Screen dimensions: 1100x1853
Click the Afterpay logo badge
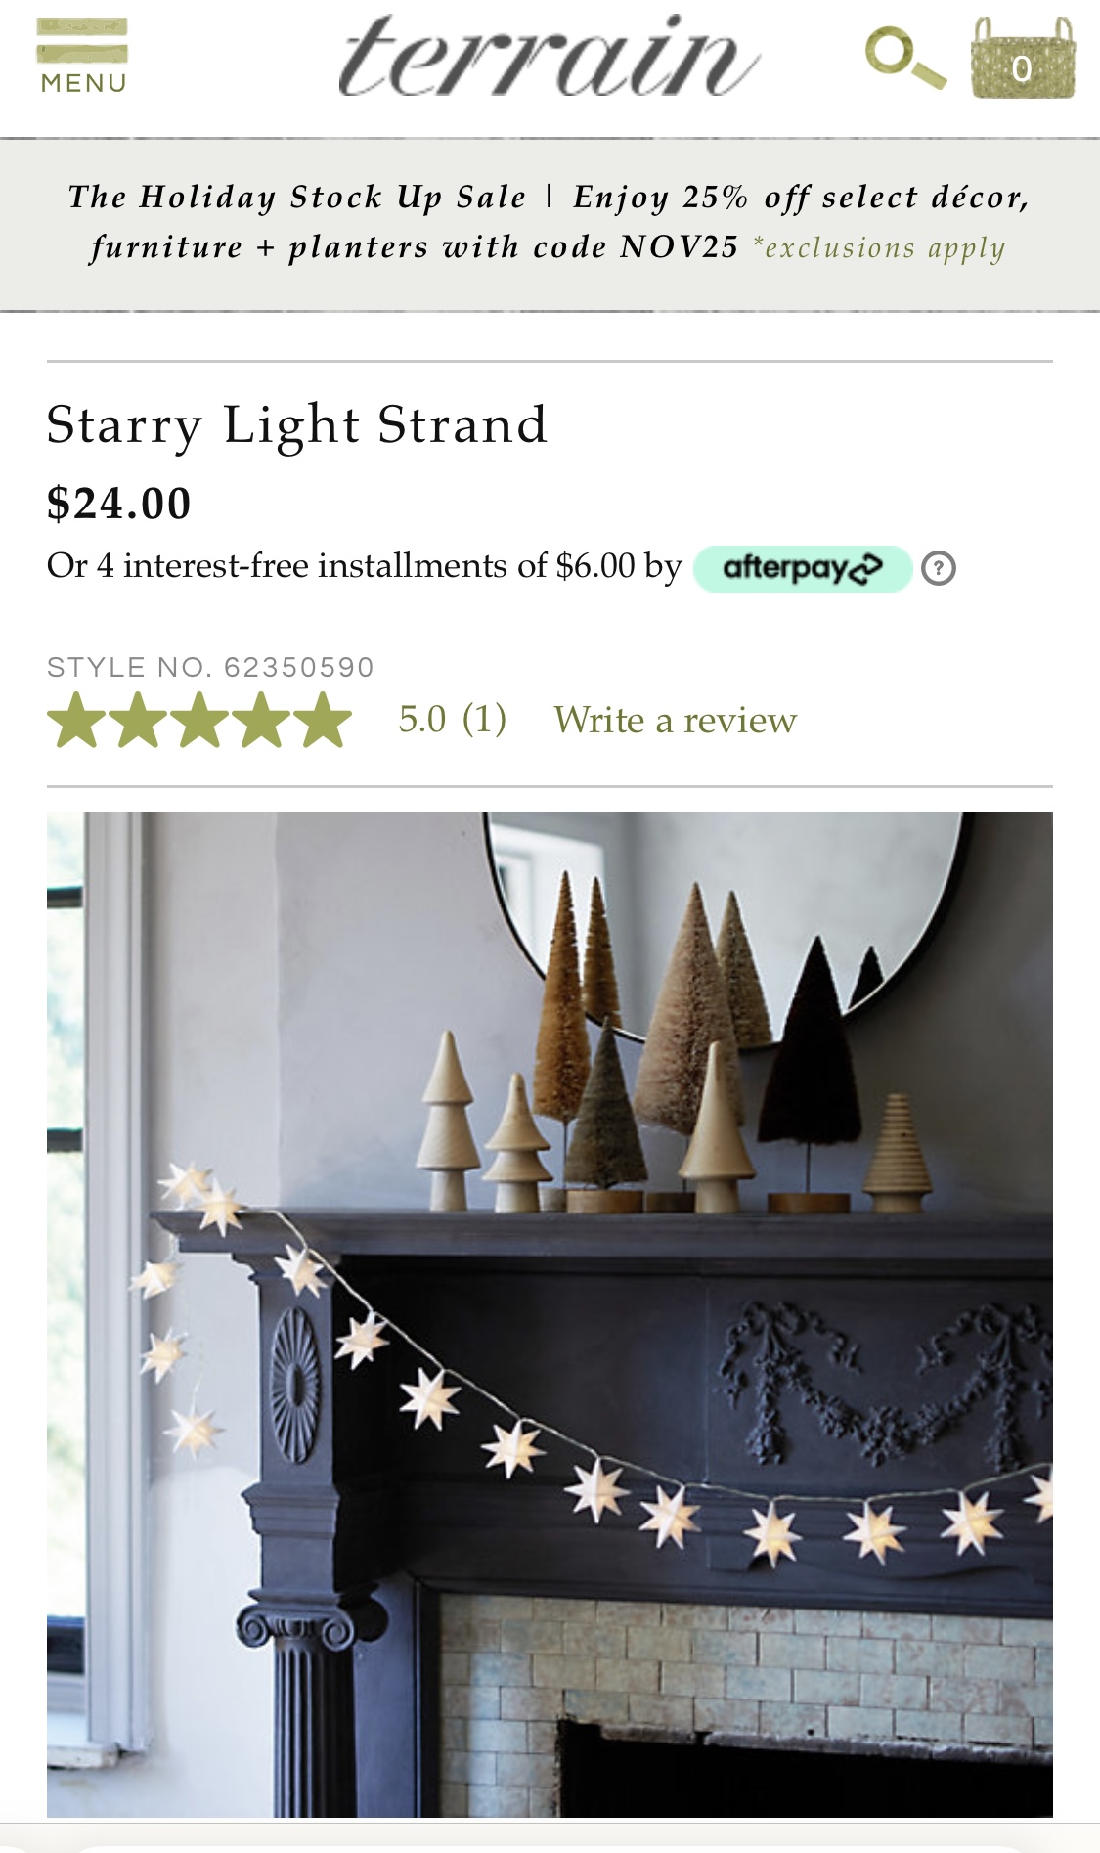point(802,568)
